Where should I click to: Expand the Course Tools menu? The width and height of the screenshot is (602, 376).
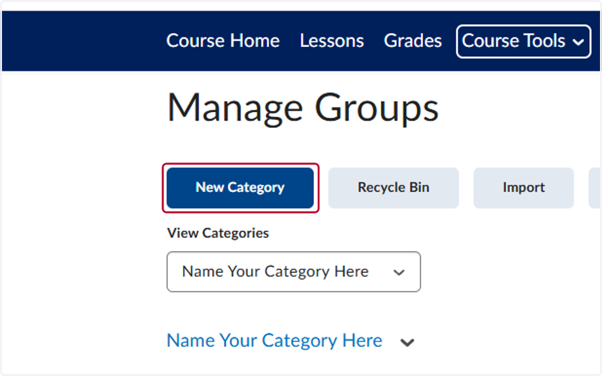tap(523, 41)
